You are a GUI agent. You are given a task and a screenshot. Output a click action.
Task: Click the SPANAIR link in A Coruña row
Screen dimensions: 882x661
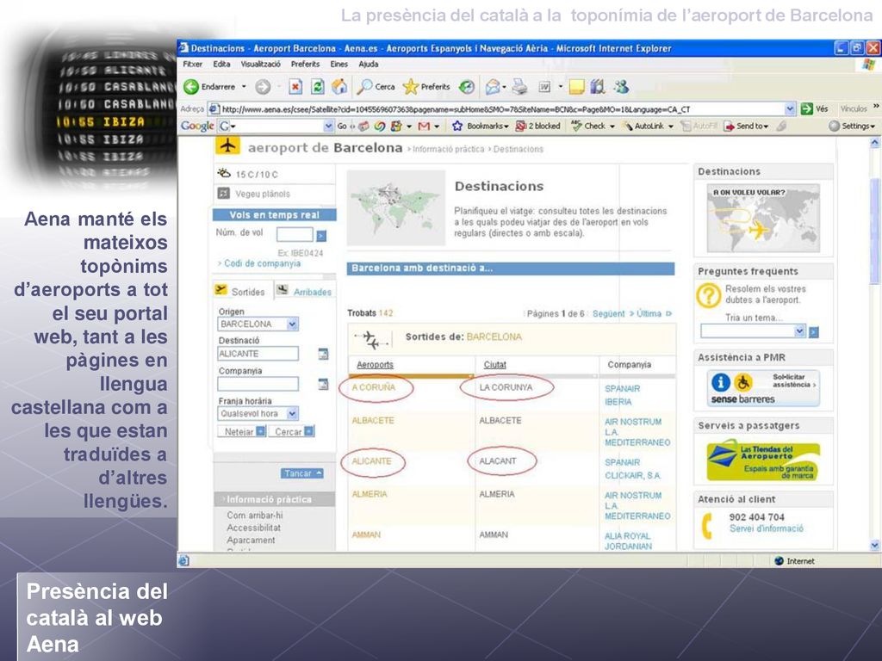click(x=622, y=388)
